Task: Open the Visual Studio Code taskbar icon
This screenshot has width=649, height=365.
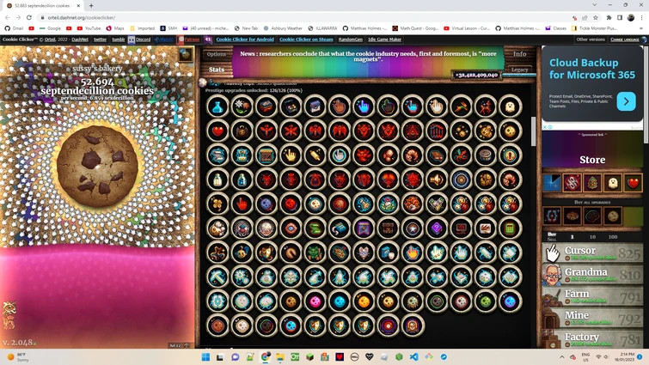Action: 413,356
